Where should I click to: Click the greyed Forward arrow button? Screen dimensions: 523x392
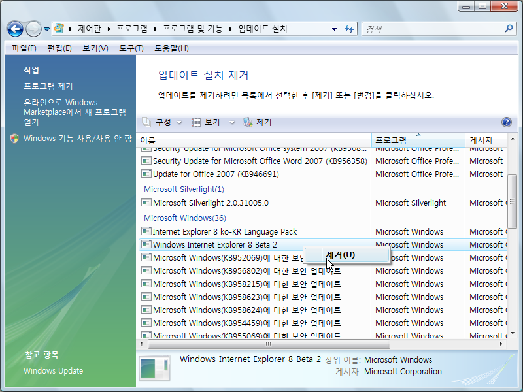(33, 29)
